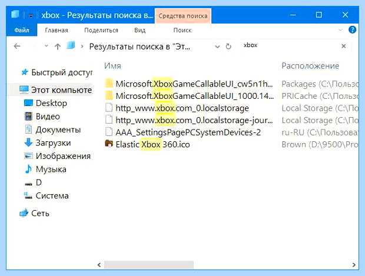Select the Поиск ribbon tab
The height and width of the screenshot is (276, 365).
tap(182, 30)
